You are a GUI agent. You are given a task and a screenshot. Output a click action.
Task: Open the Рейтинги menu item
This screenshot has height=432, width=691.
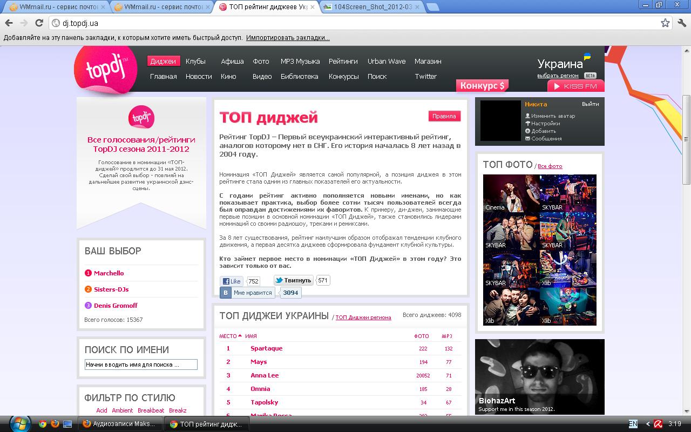[343, 62]
